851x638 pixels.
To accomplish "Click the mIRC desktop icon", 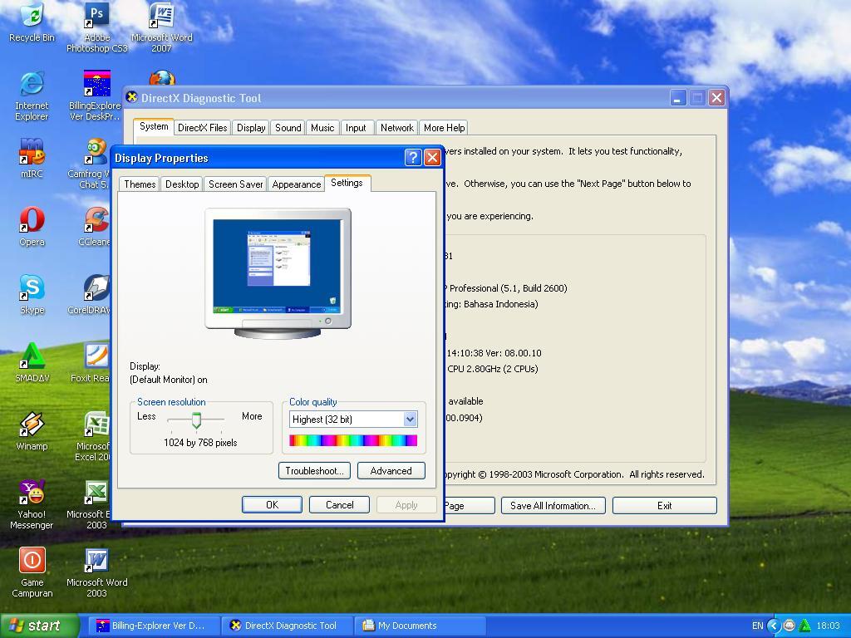I will point(32,158).
